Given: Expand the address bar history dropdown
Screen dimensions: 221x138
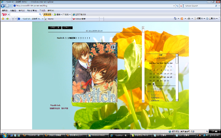Looking at the screenshot, I should [x=174, y=6].
